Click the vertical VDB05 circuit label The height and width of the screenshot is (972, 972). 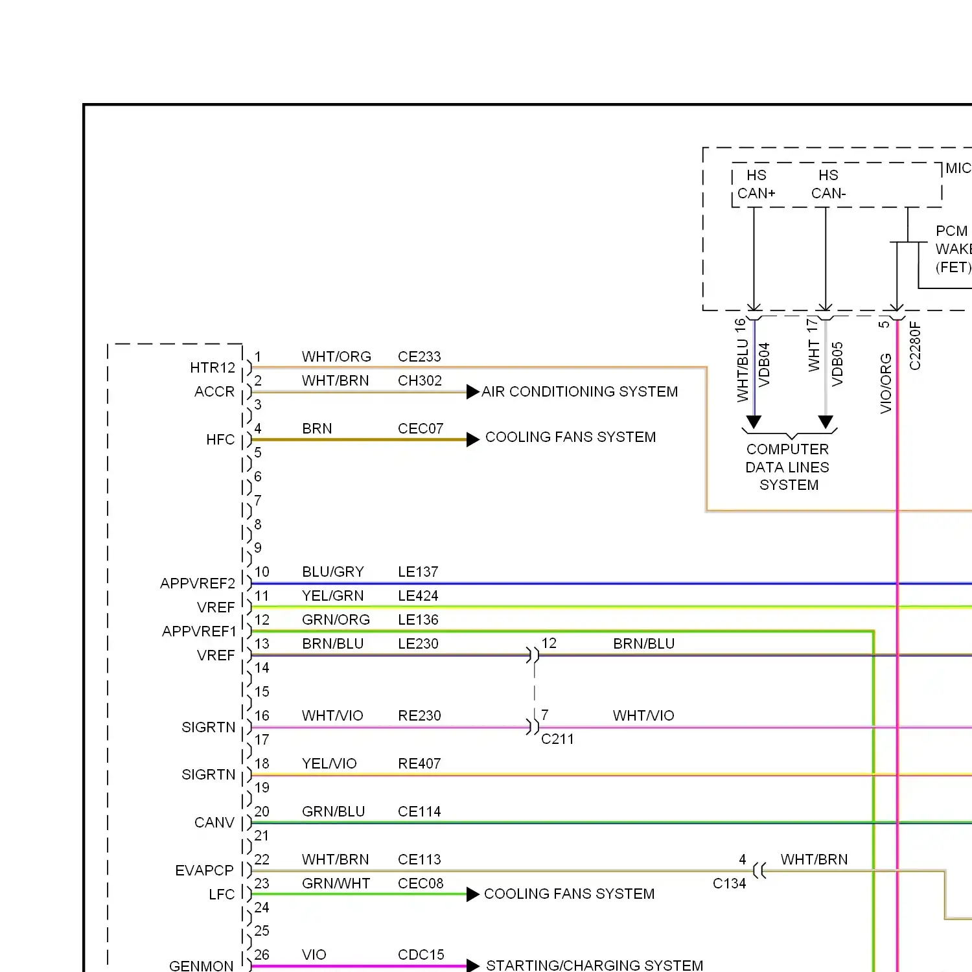click(837, 365)
